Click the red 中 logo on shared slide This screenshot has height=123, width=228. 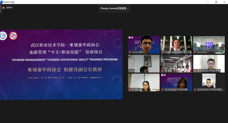[x=13, y=36]
